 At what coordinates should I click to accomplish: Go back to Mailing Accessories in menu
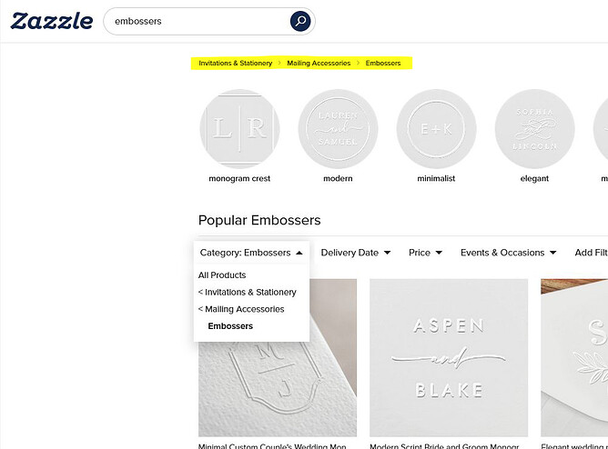click(x=241, y=309)
